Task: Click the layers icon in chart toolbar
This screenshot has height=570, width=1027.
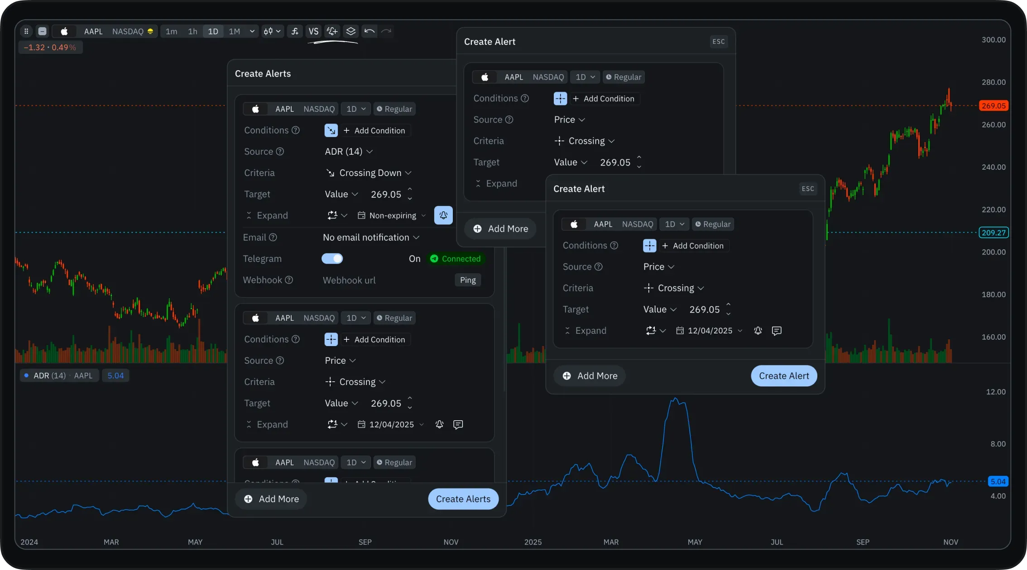Action: point(351,31)
